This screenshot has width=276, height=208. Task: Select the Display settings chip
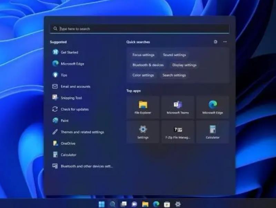click(x=184, y=65)
